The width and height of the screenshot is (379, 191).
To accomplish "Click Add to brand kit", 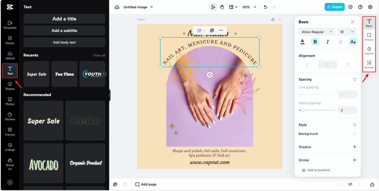I will 316,170.
